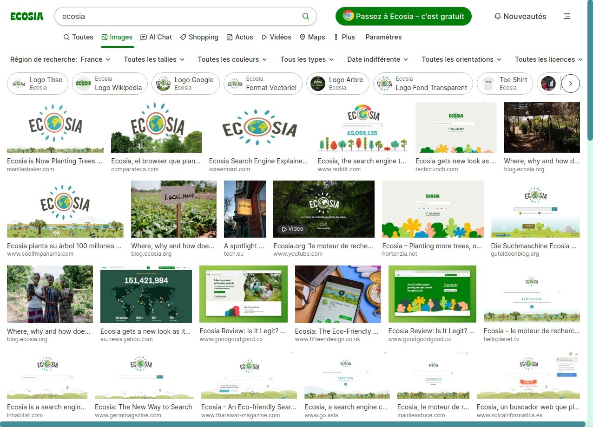
Task: Click the Nouveautés bell icon
Action: (x=497, y=16)
